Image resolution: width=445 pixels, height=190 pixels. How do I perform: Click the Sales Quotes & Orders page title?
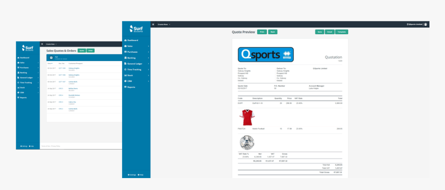61,51
